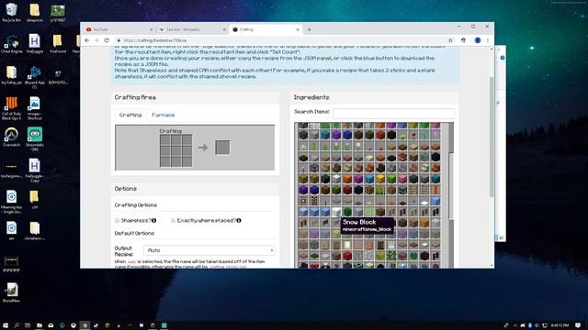
Task: Choose the orange wool block ingredient
Action: [347, 179]
